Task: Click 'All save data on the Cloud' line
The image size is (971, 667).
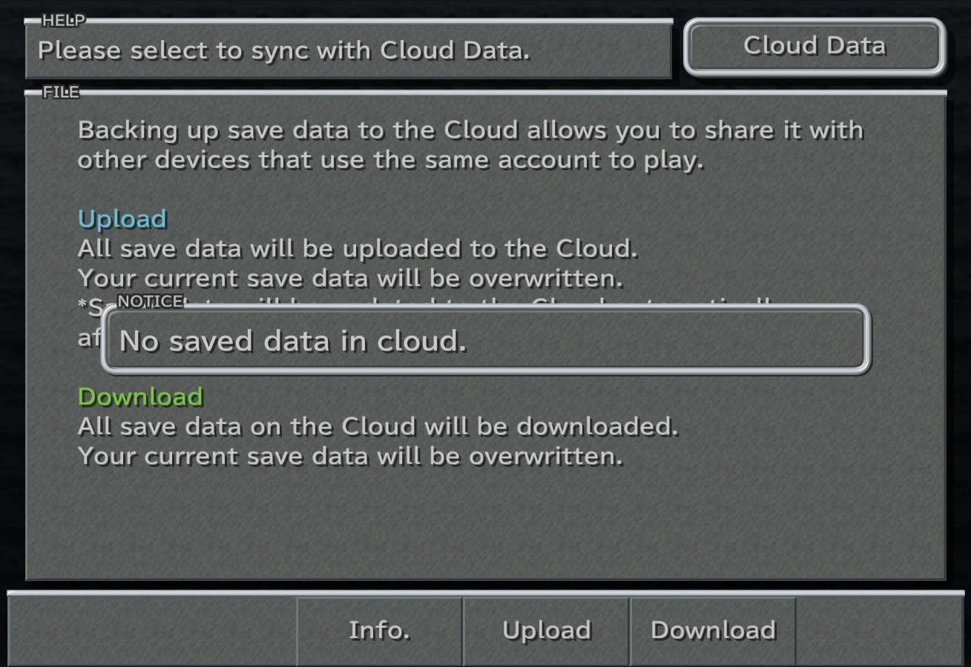Action: click(x=378, y=426)
